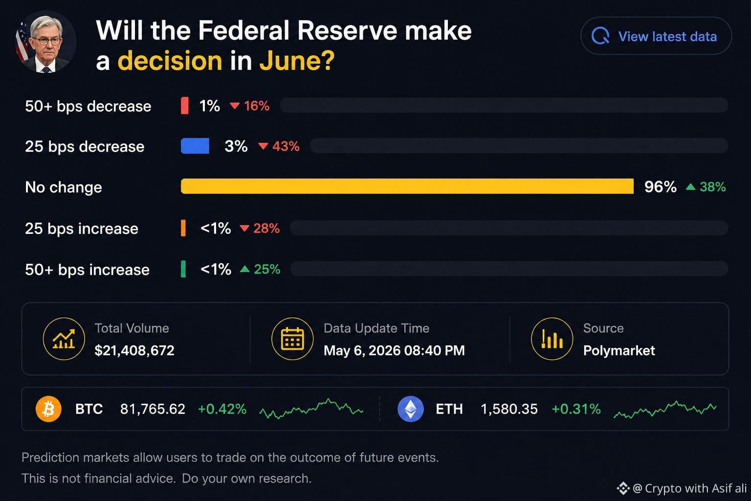Viewport: 751px width, 501px height.
Task: Click the ETH price sparkline chart
Action: point(665,410)
